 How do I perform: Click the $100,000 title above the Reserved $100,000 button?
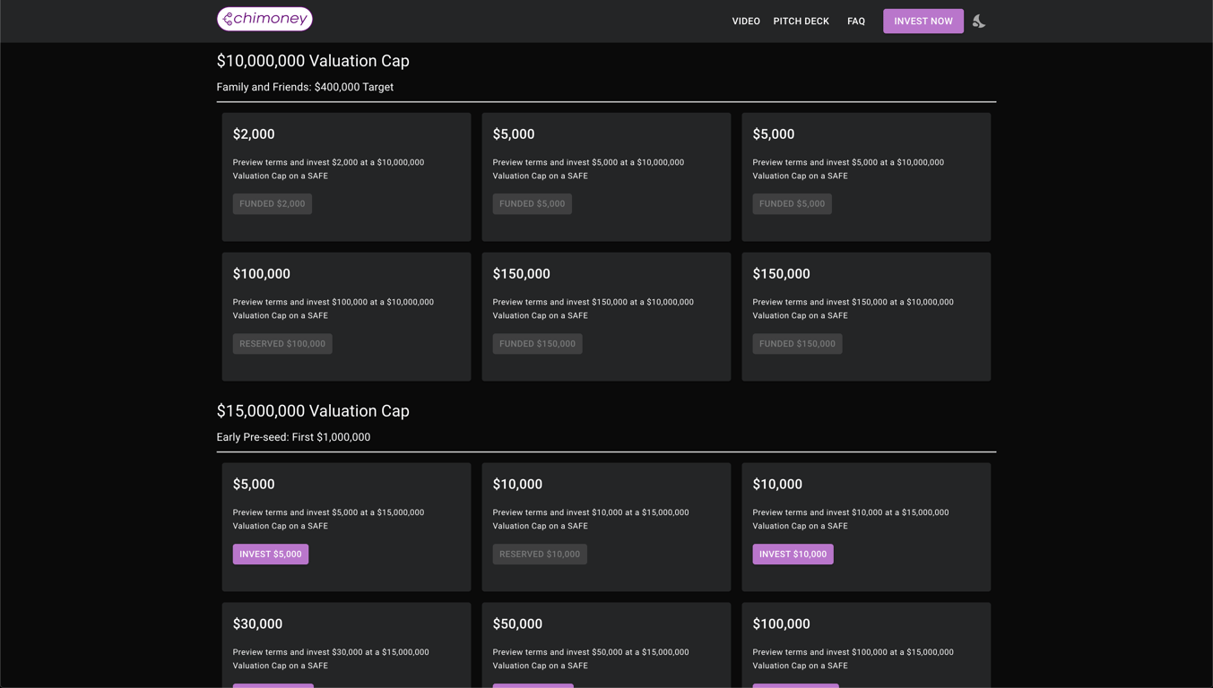[x=262, y=274]
